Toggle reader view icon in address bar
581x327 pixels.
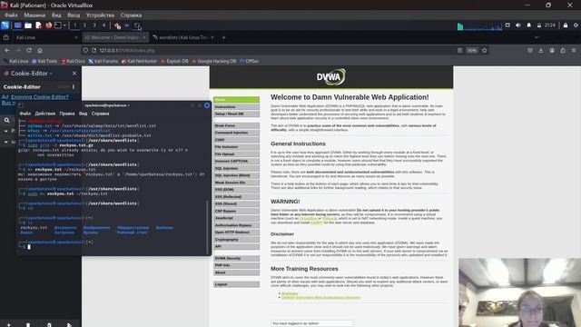pos(459,51)
